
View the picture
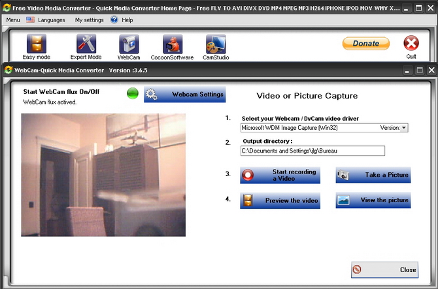373,200
